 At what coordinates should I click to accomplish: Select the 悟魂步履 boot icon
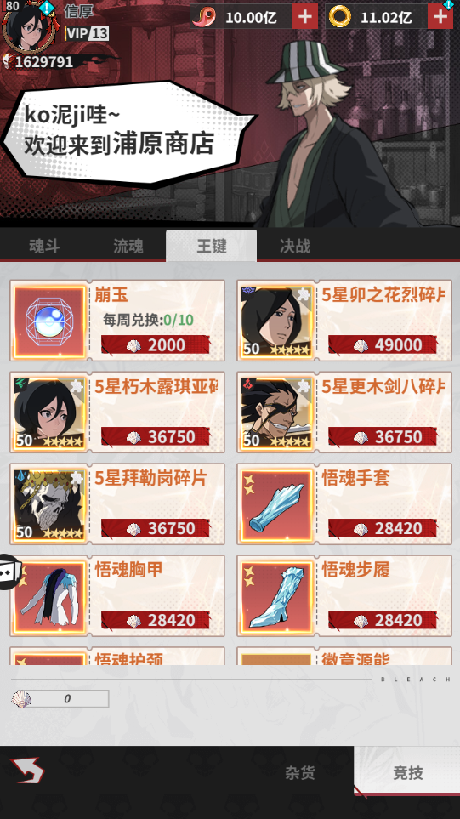tap(276, 596)
